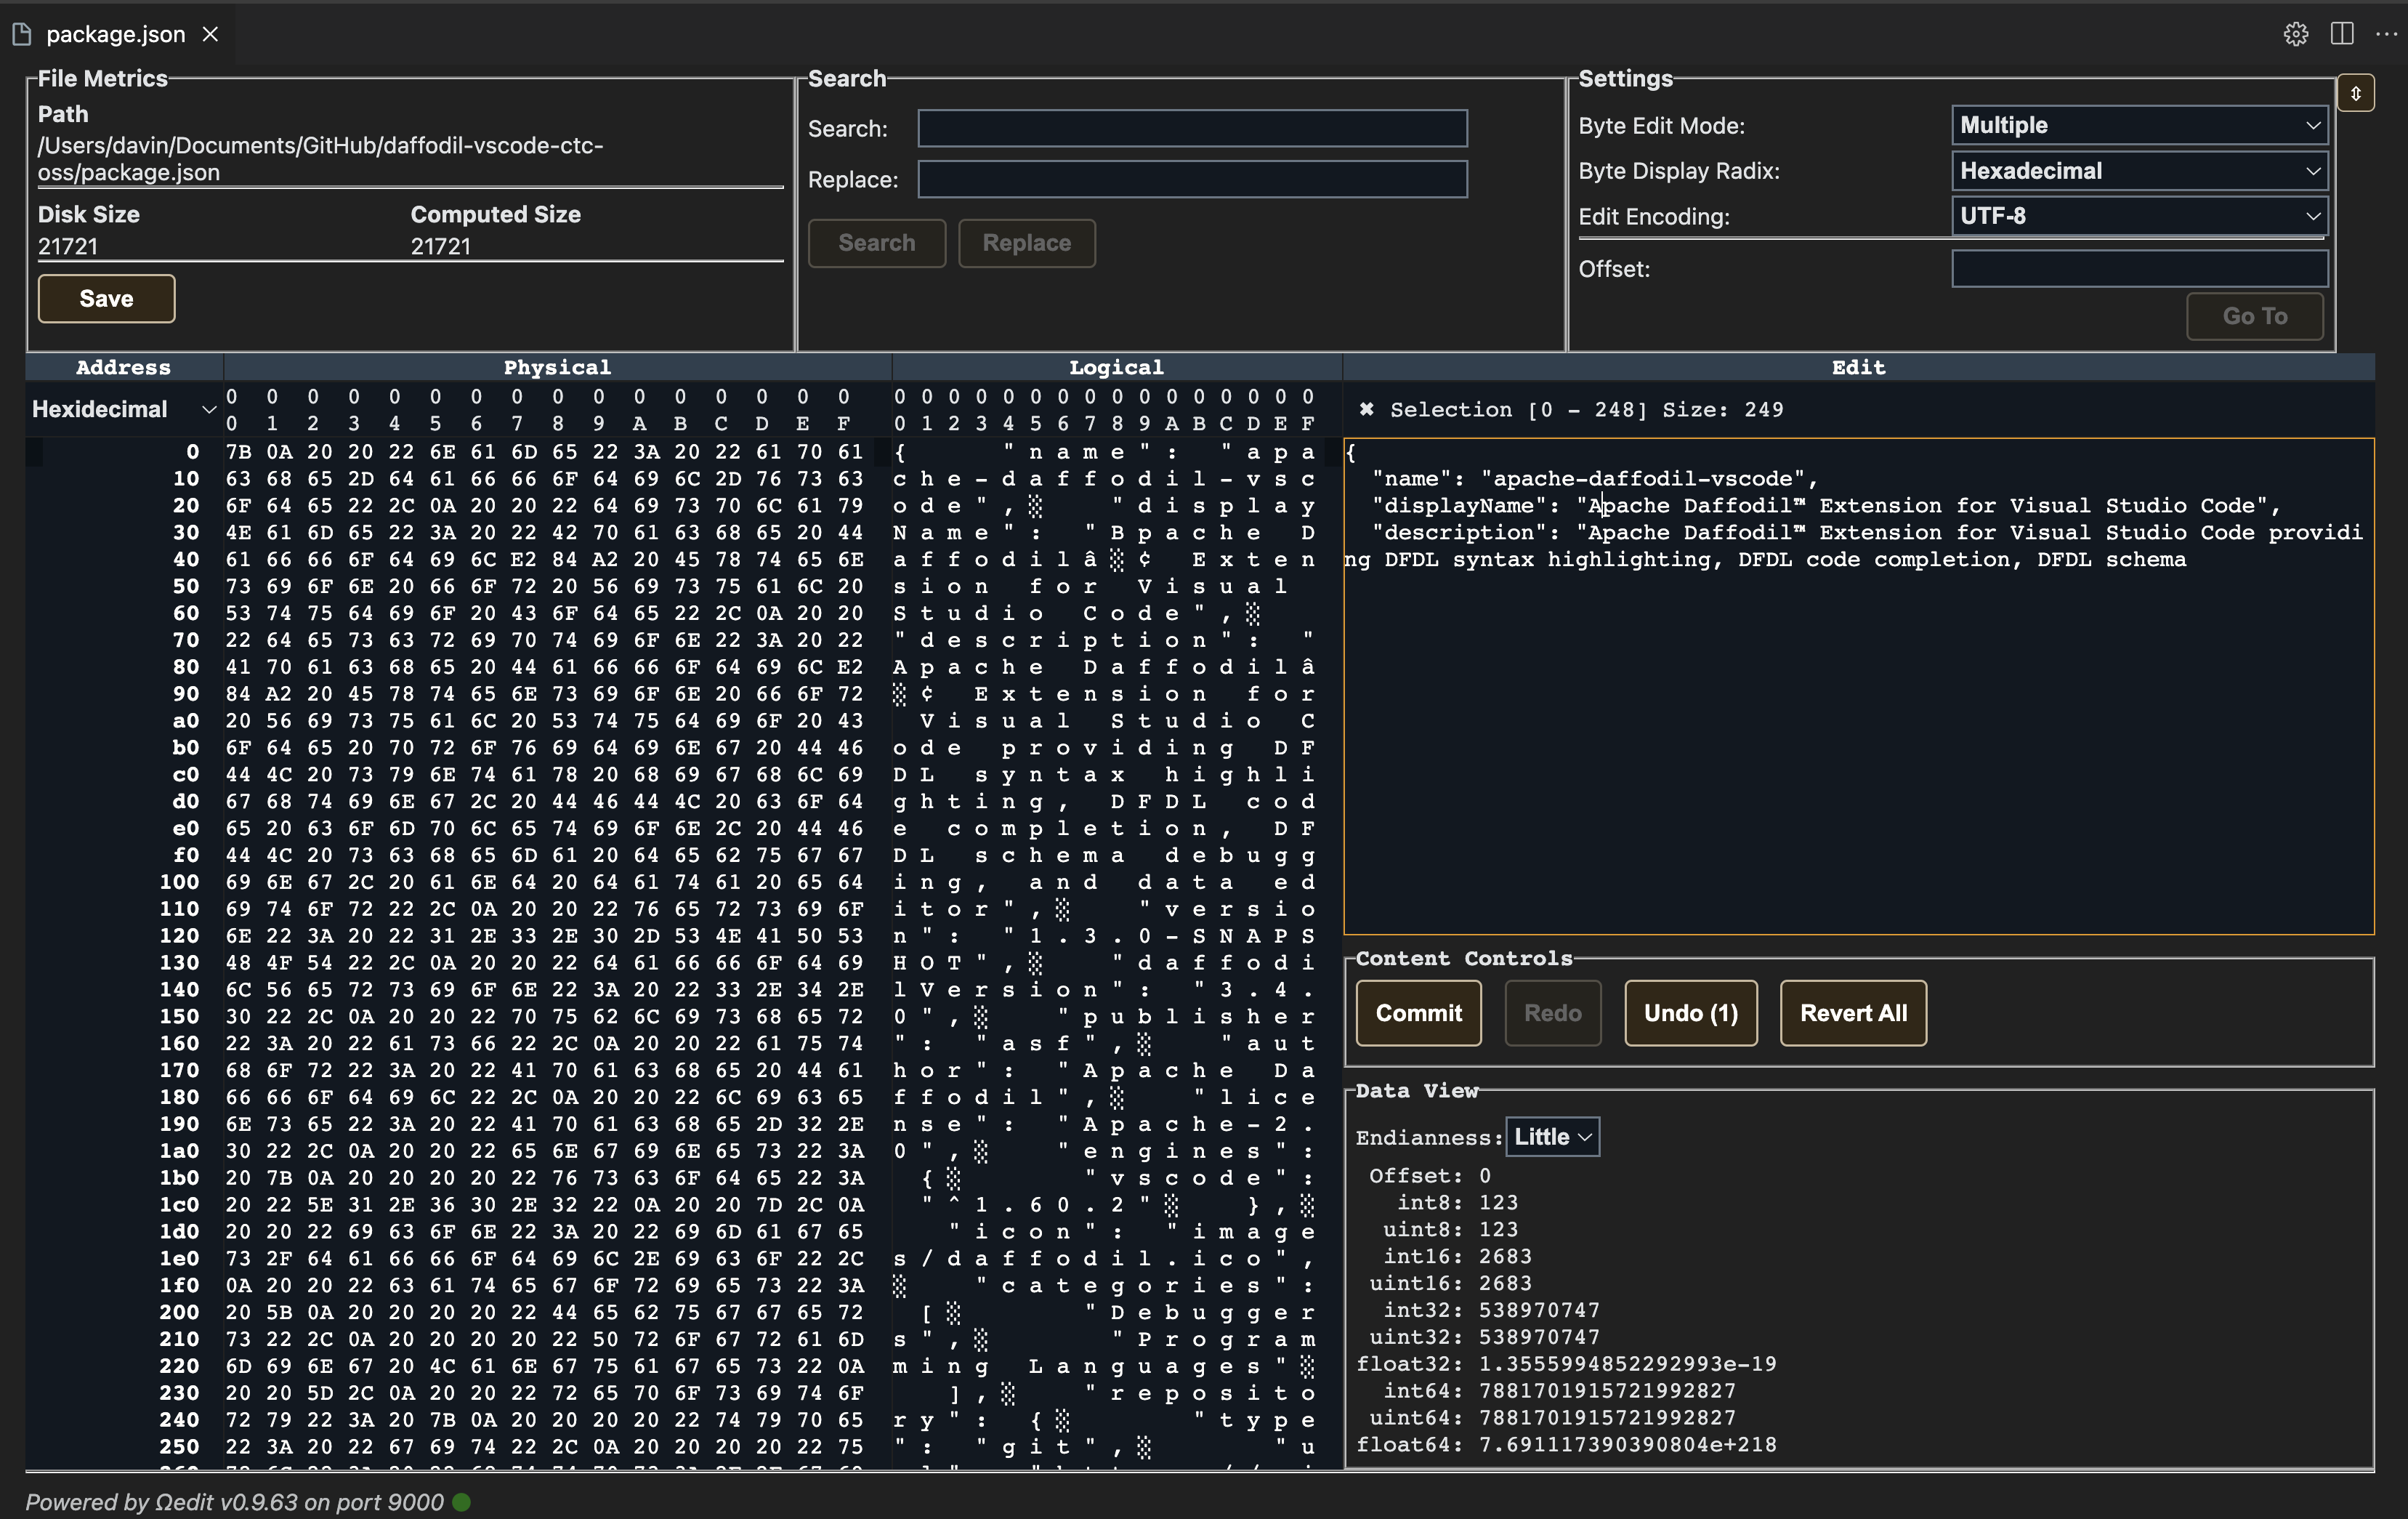Click the int32 value 538970747
The height and width of the screenshot is (1519, 2408).
click(1539, 1310)
